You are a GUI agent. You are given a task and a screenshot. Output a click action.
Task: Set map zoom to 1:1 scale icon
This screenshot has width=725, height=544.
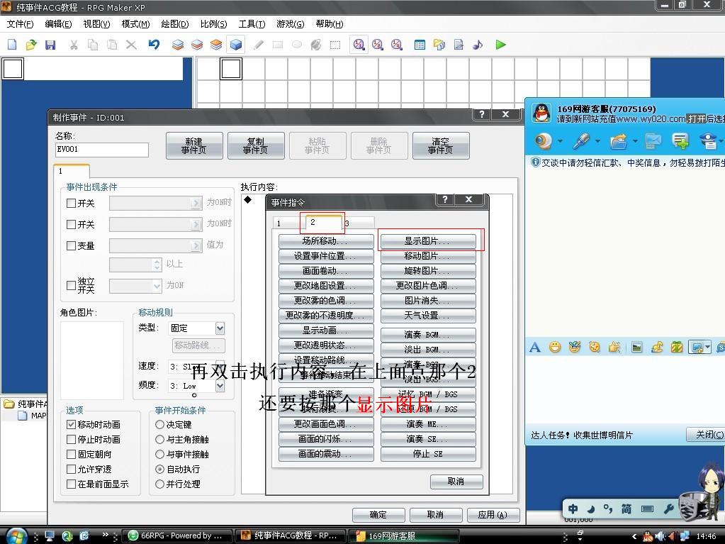pyautogui.click(x=359, y=45)
